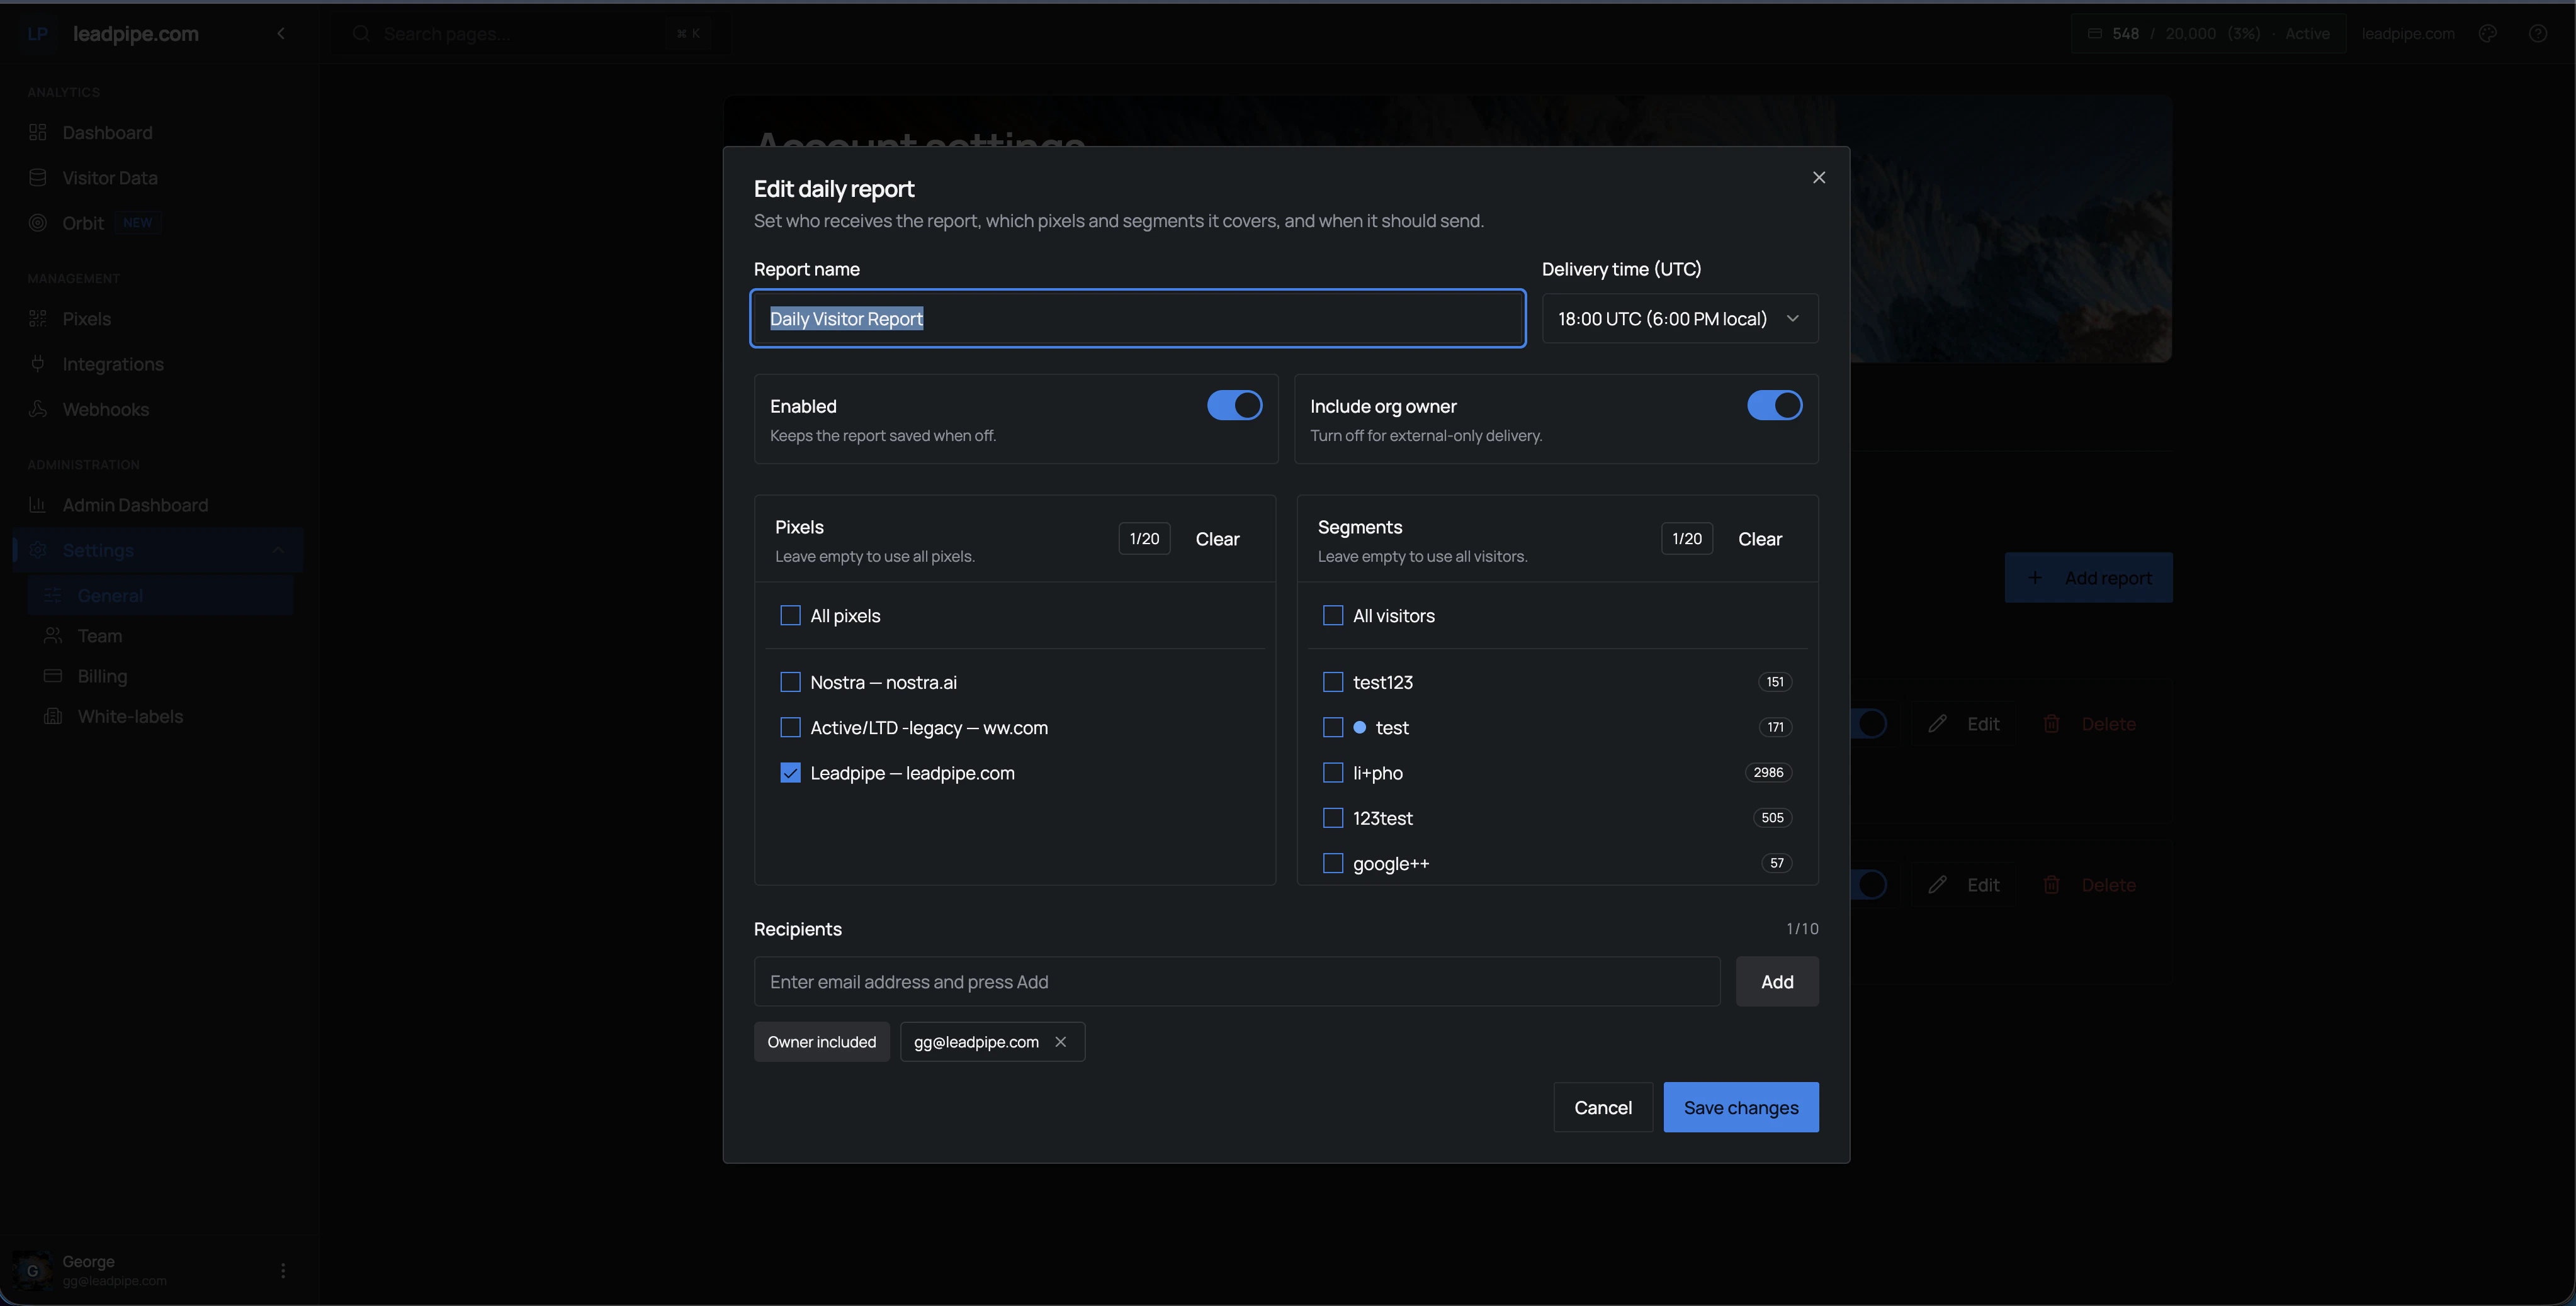Turn off Include org owner switch
Image resolution: width=2576 pixels, height=1306 pixels.
1774,405
